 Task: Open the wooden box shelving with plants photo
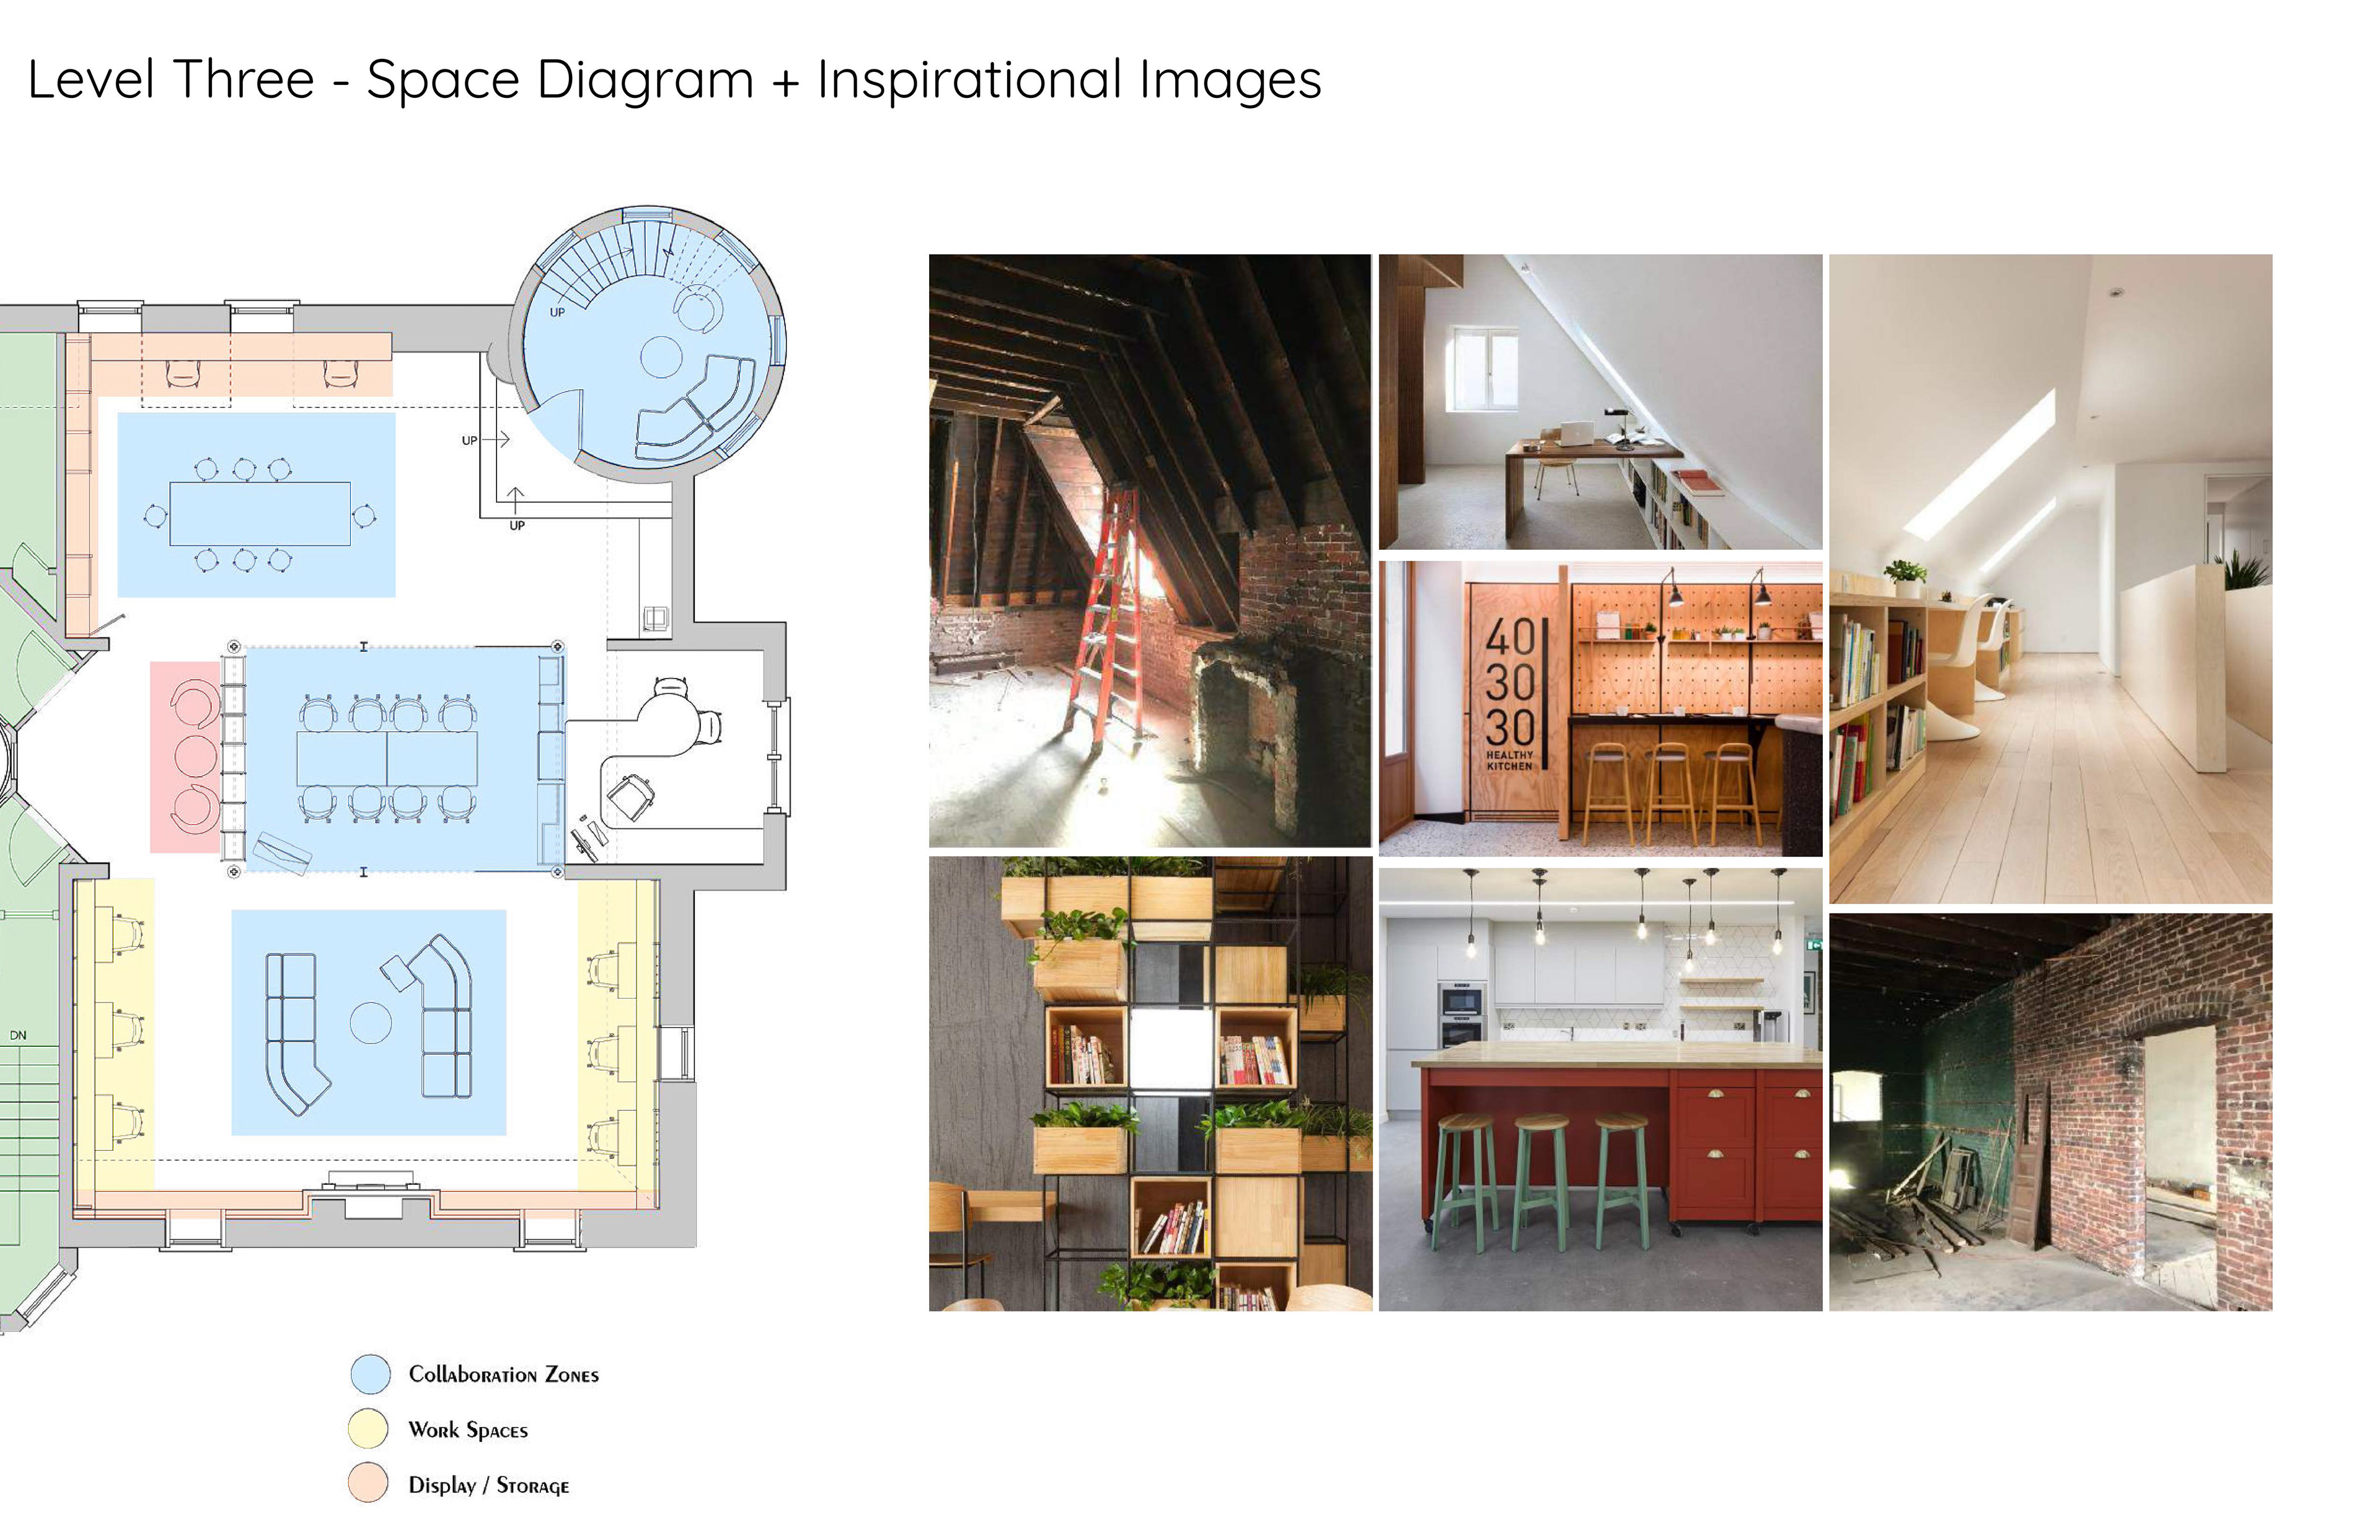[1150, 1084]
